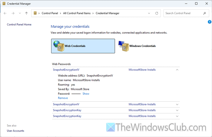The height and width of the screenshot is (137, 212).
Task: Expand the last SnapshotEncryptionKey entry chevron
Action: coord(177,116)
